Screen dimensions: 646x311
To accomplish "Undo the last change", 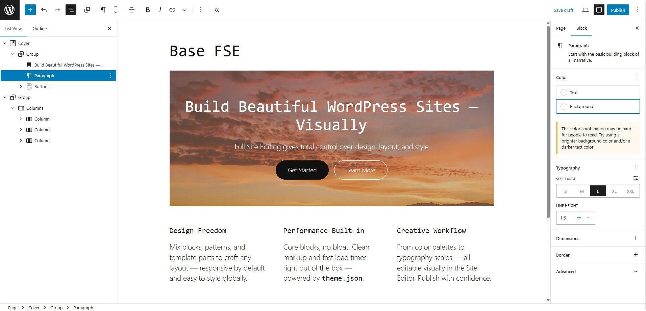I will (x=44, y=10).
